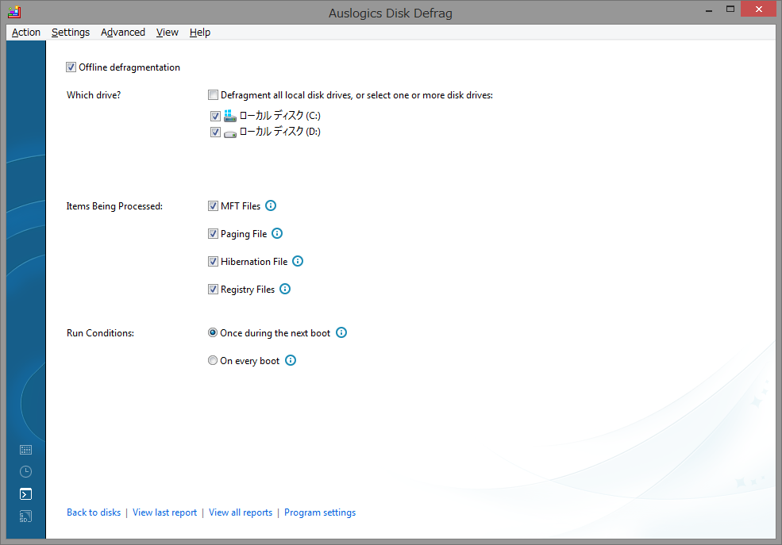Open the Settings menu

pos(71,33)
